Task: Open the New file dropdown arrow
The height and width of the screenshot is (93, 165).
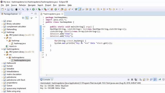Action: [x=5, y=9]
